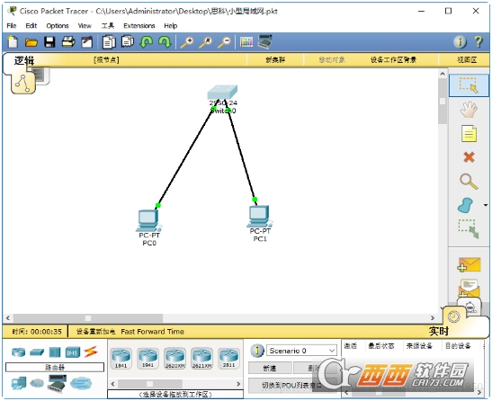Select Switches device category icon

tap(37, 352)
